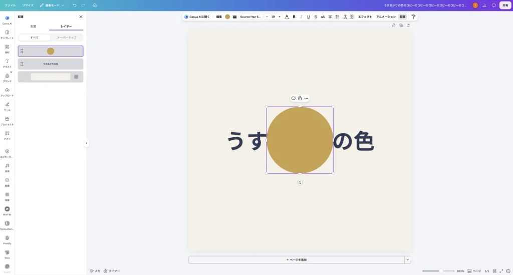Open the analytics bar chart icon

click(x=484, y=5)
